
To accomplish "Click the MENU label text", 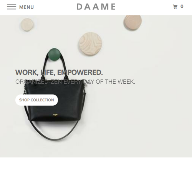I will point(26,7).
